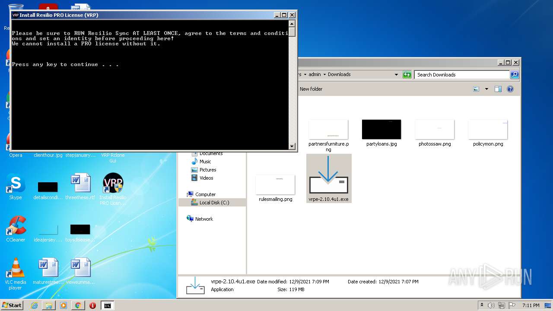Viewport: 553px width, 311px height.
Task: Open Windows Media Player from taskbar
Action: coord(64,305)
